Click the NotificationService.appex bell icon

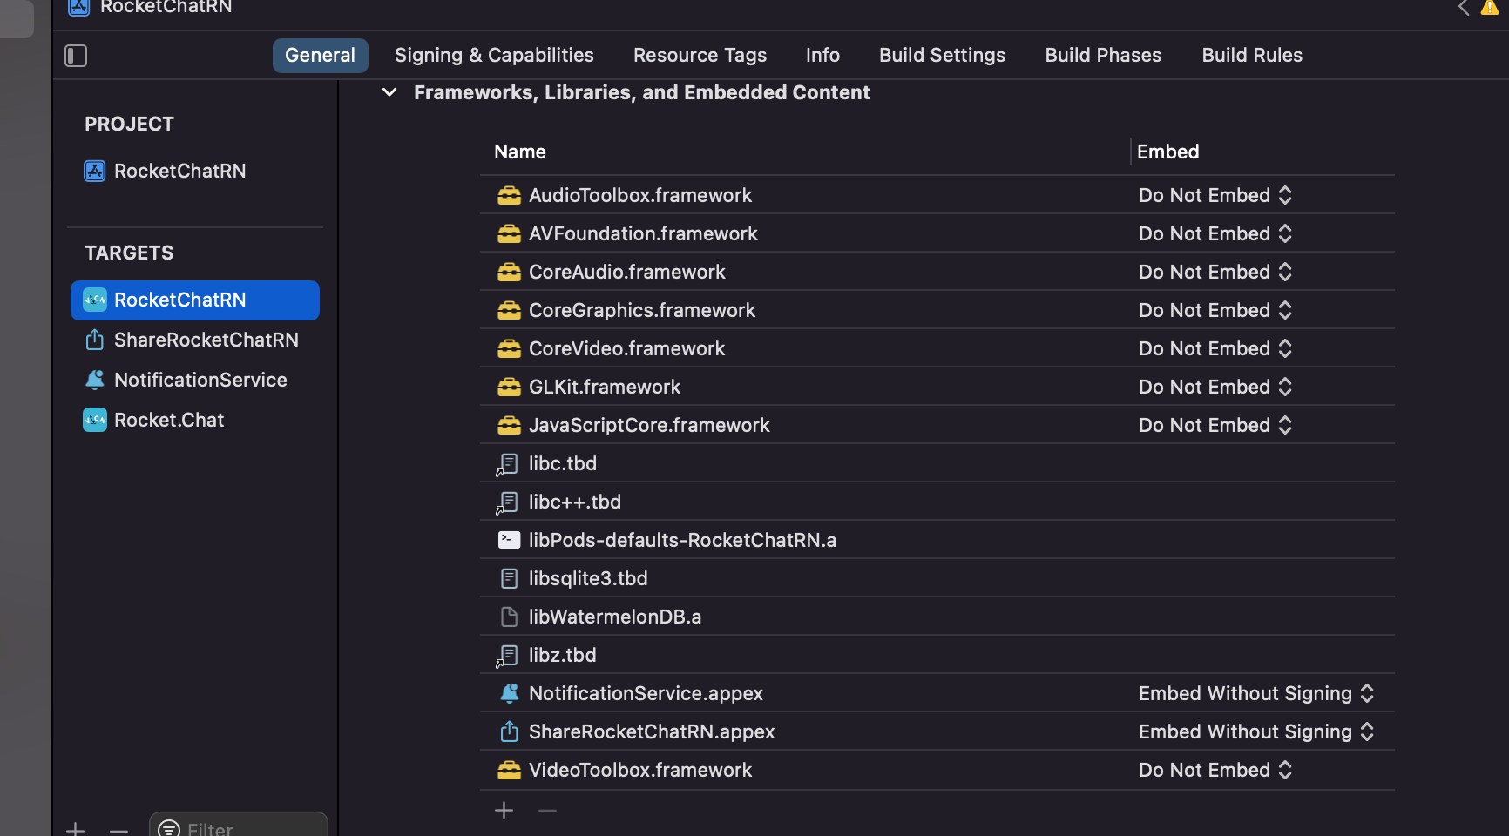pyautogui.click(x=509, y=693)
